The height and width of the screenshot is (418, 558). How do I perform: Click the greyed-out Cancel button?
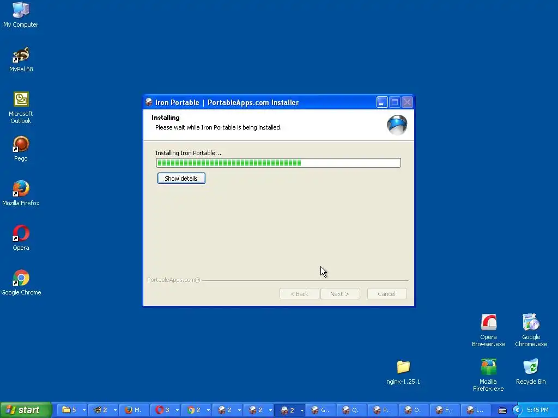[x=387, y=294]
